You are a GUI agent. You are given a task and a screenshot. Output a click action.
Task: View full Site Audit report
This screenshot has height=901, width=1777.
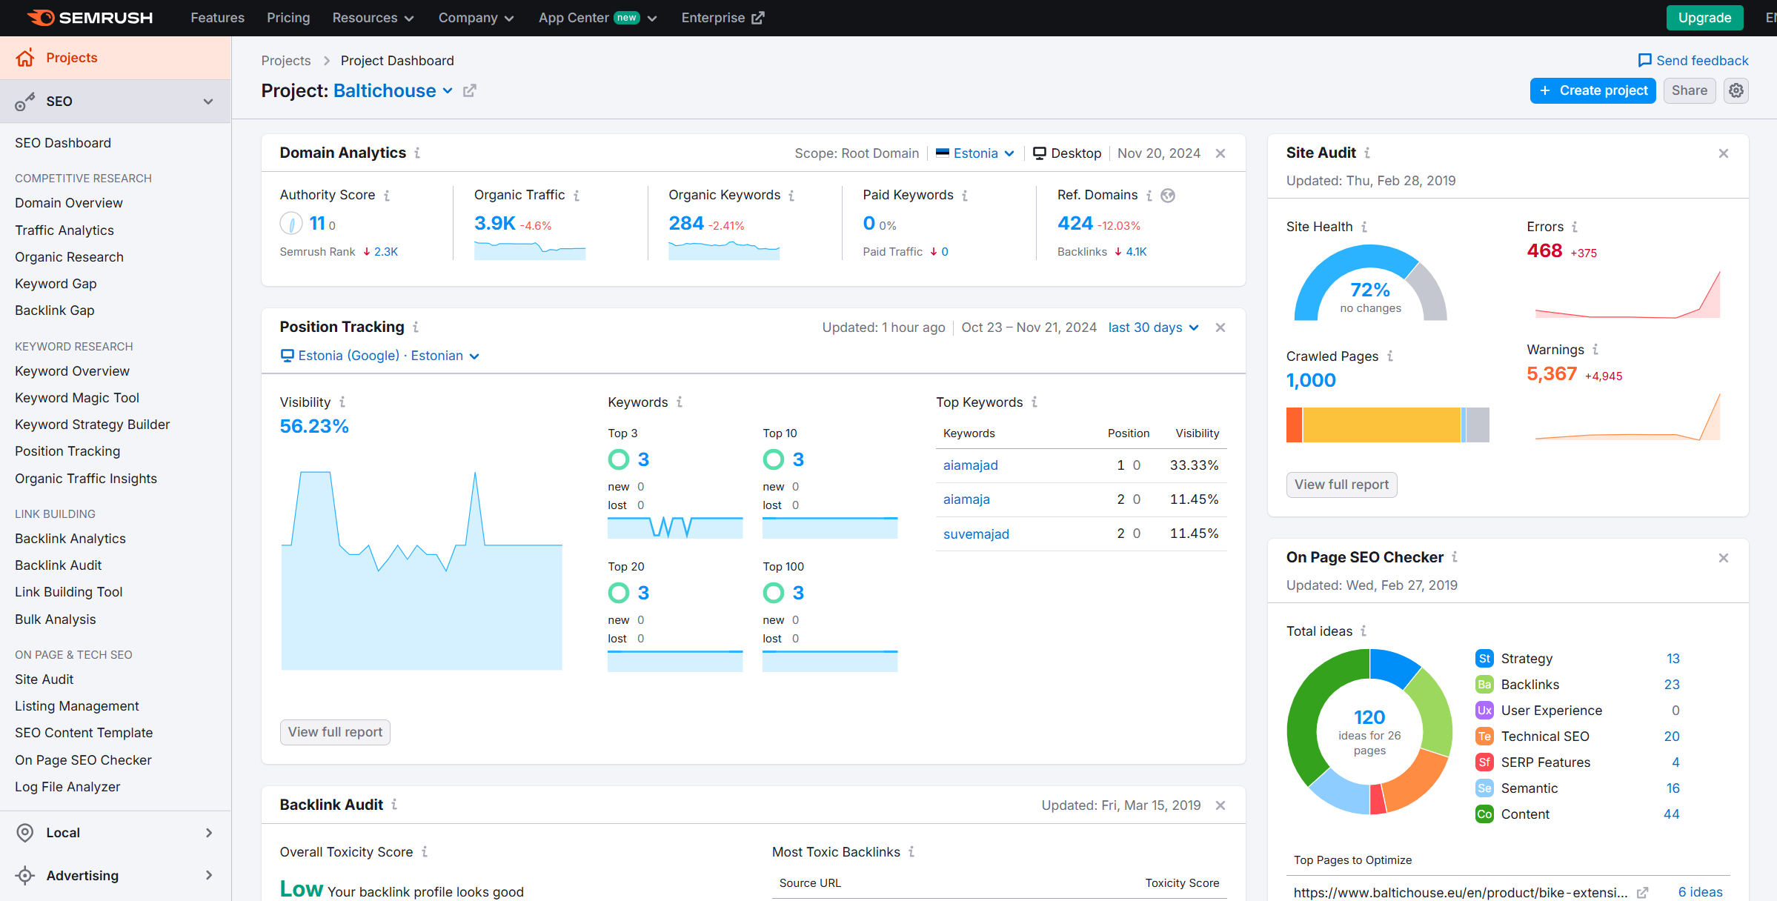coord(1341,485)
